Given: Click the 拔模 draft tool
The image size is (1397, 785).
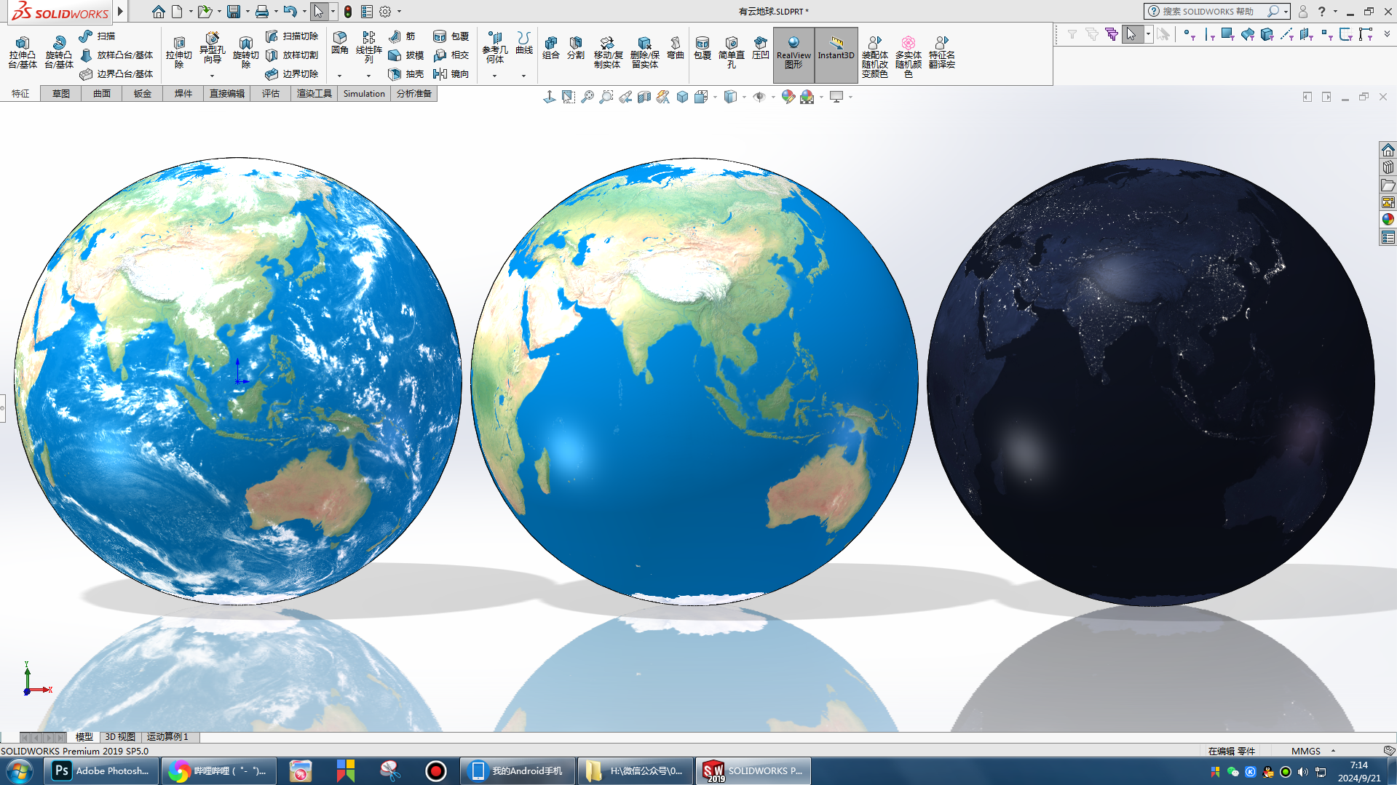Looking at the screenshot, I should [x=406, y=55].
